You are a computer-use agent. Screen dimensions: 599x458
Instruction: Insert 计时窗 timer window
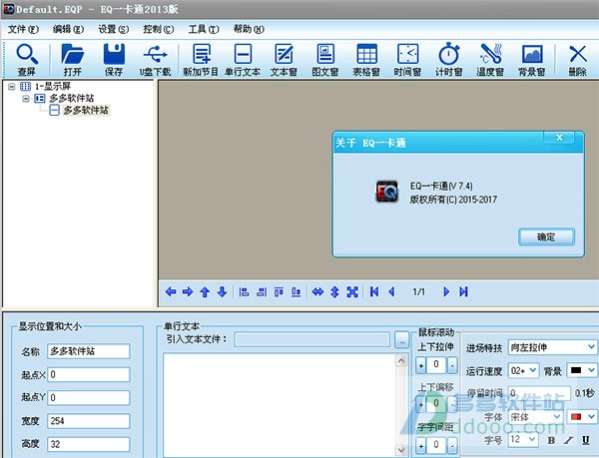pyautogui.click(x=449, y=59)
